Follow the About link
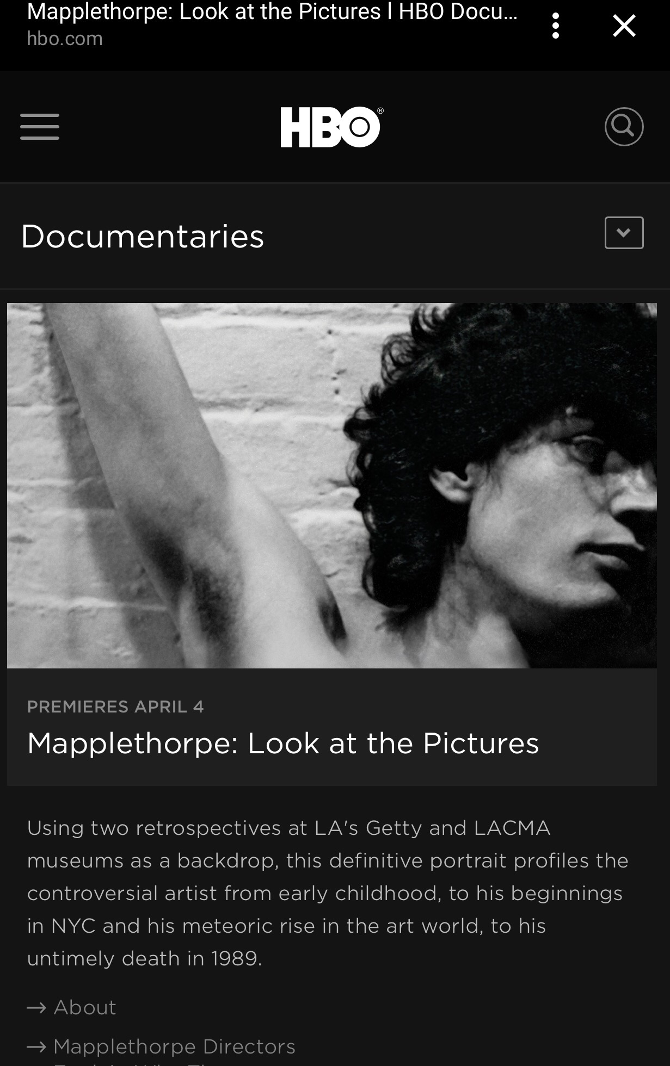670x1066 pixels. pos(85,1008)
